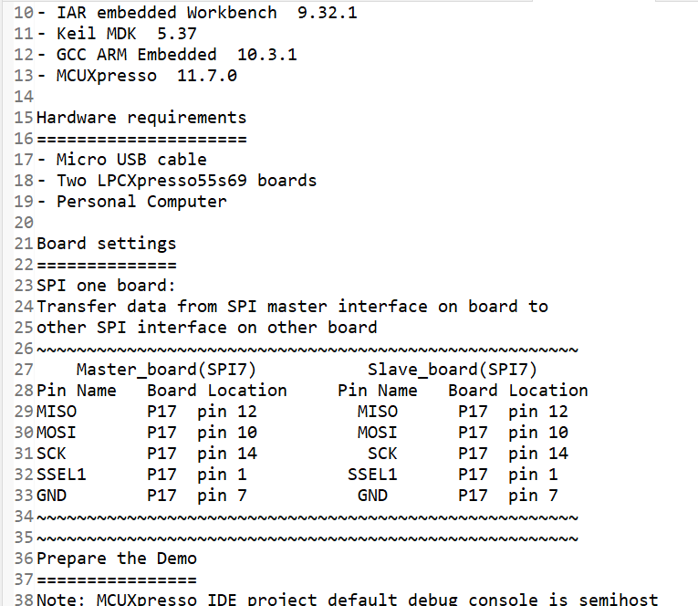Screen dimensions: 698x606
Task: Click the slave-side 'SSEL1' pin name
Action: pos(372,475)
